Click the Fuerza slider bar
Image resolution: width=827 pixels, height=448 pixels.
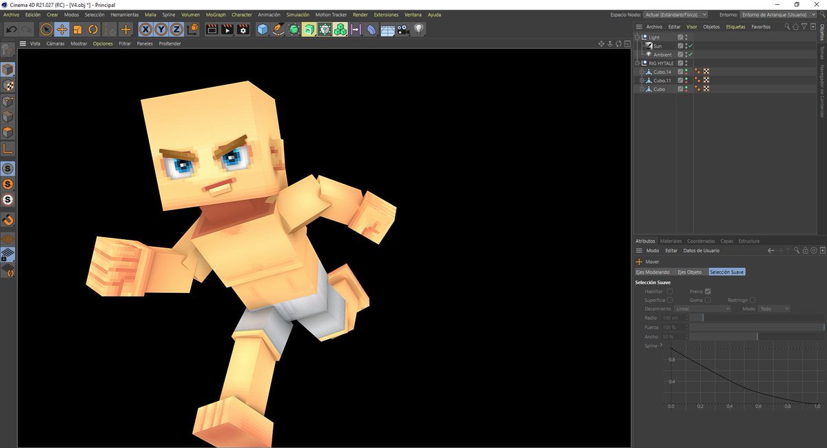tap(757, 327)
